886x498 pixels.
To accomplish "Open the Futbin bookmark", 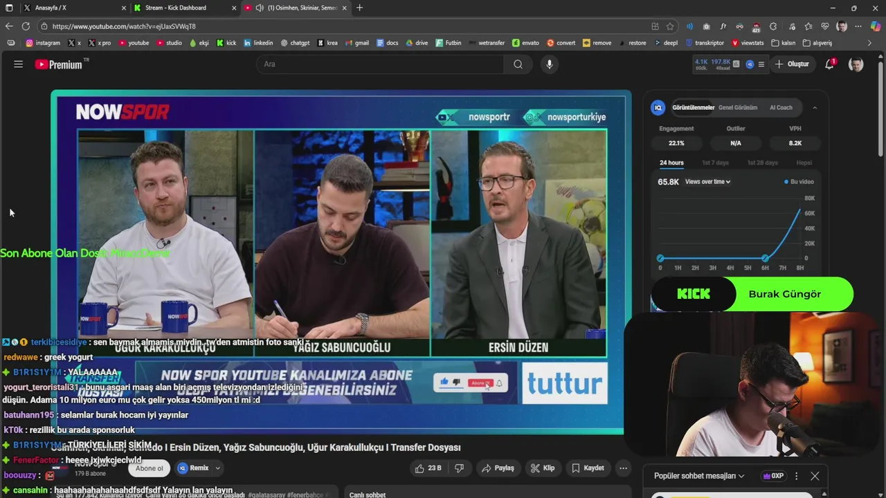I will (x=448, y=43).
